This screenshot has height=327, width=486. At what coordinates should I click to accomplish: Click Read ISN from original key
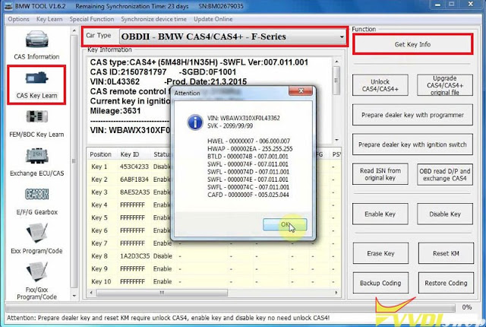[x=380, y=174]
